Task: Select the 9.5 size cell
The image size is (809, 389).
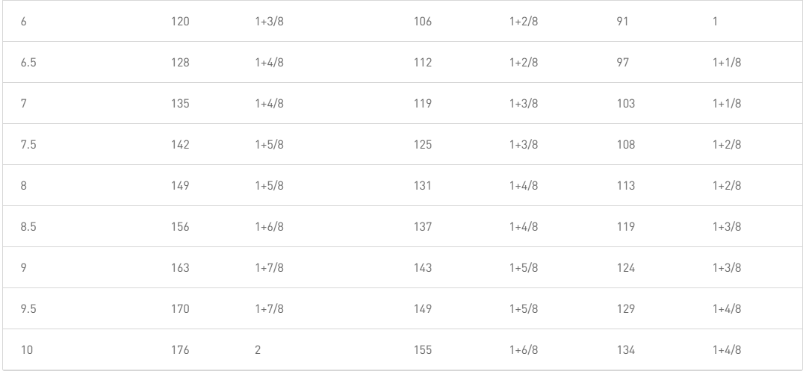Action: tap(28, 309)
